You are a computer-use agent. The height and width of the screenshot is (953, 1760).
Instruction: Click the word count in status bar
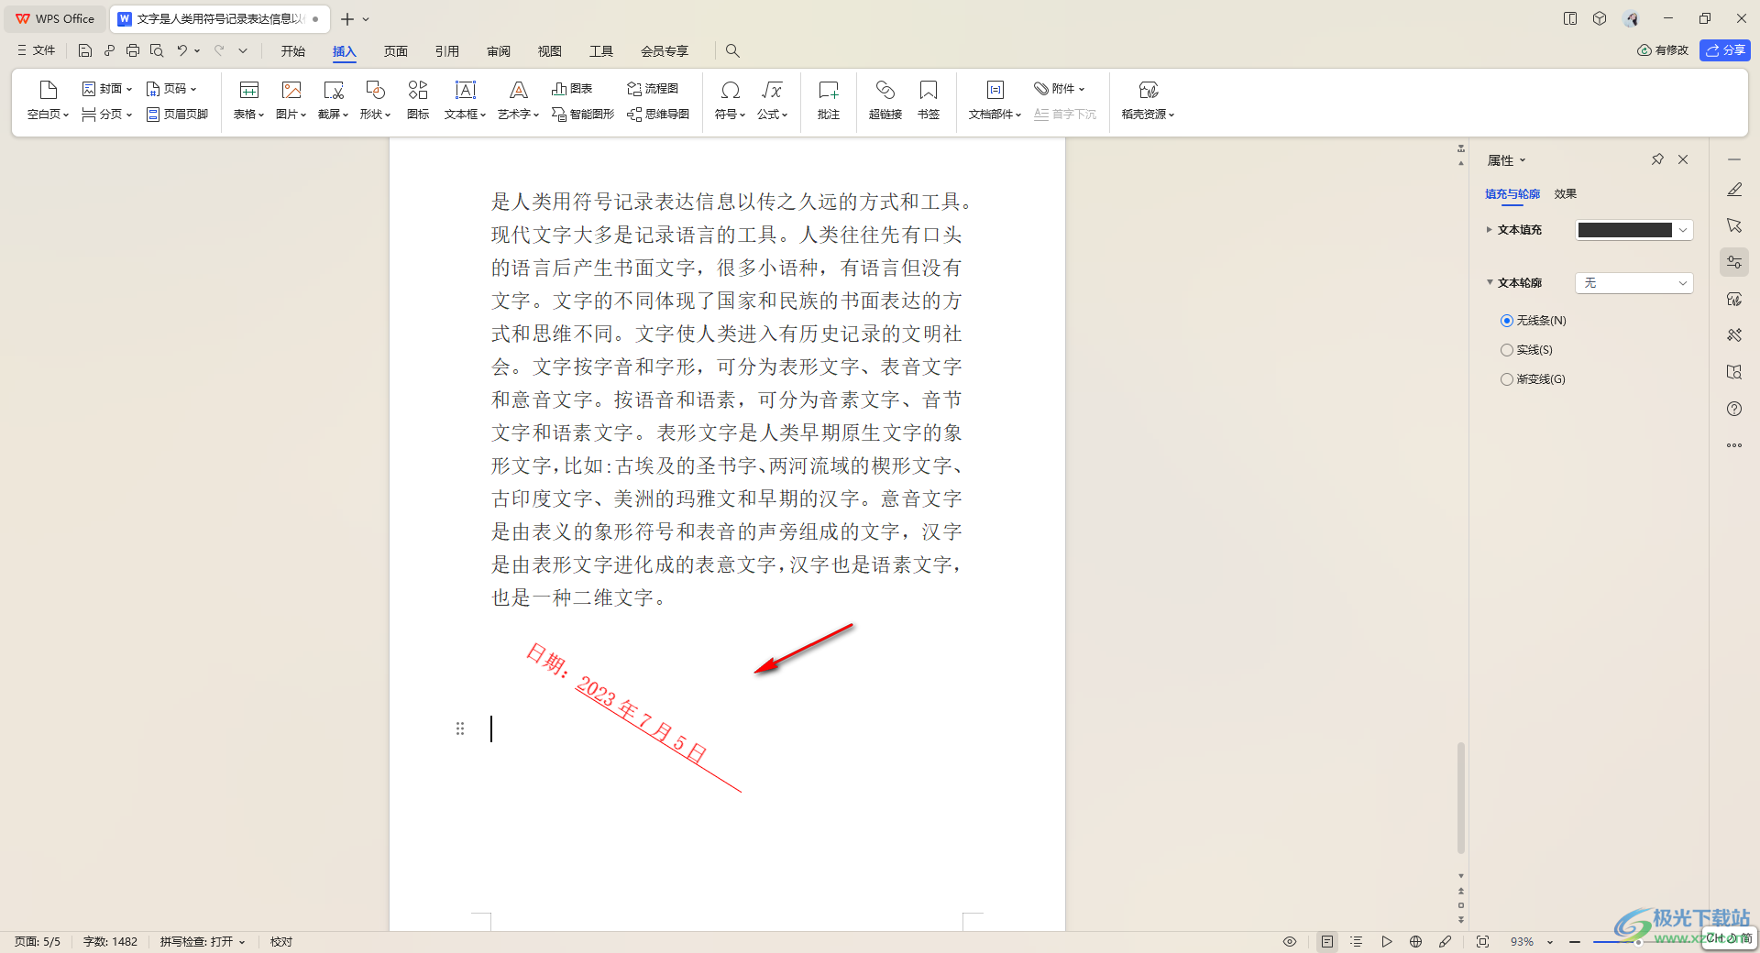[110, 942]
